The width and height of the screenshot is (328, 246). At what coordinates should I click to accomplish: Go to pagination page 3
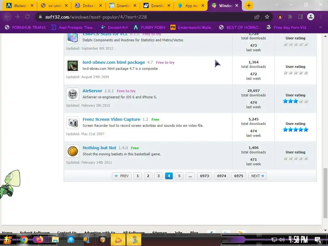[x=158, y=176]
